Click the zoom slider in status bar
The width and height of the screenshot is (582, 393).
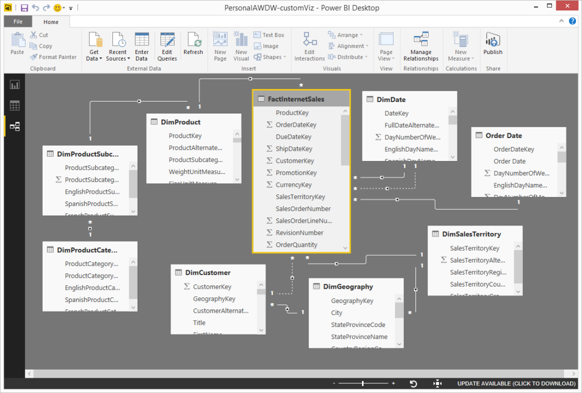click(x=363, y=384)
